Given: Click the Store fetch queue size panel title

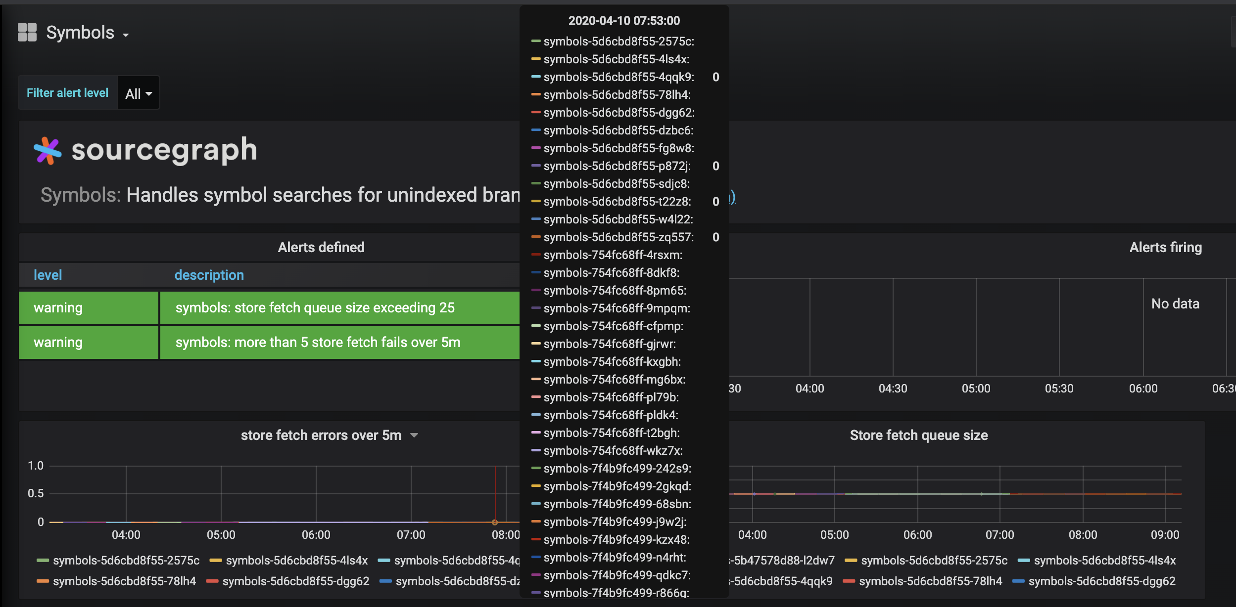Looking at the screenshot, I should pos(918,435).
